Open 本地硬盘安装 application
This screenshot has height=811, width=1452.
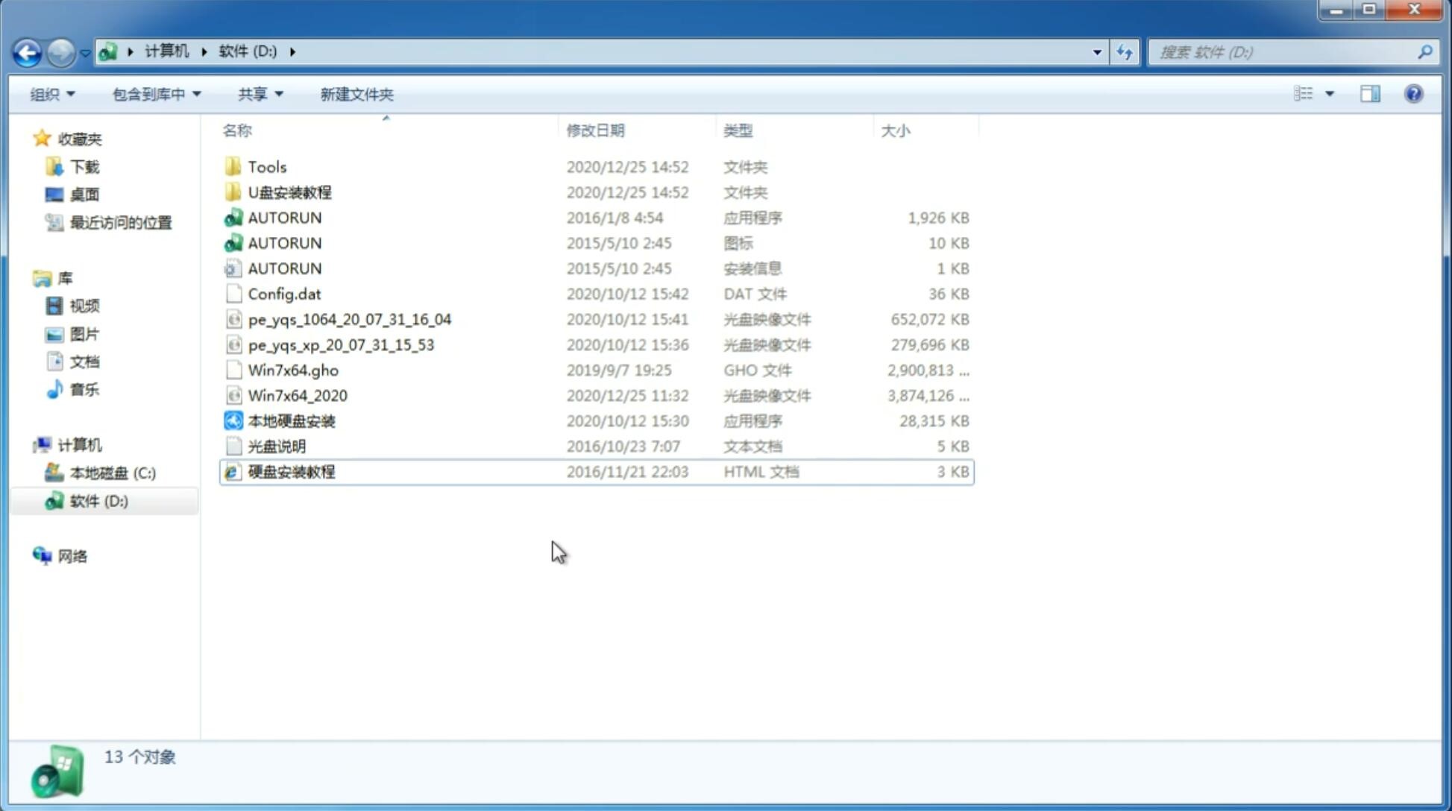290,420
